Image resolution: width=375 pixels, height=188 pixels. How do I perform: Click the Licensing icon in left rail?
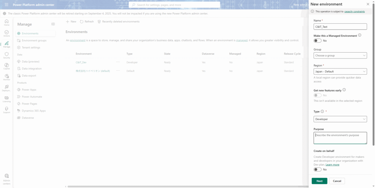[x=7, y=98]
